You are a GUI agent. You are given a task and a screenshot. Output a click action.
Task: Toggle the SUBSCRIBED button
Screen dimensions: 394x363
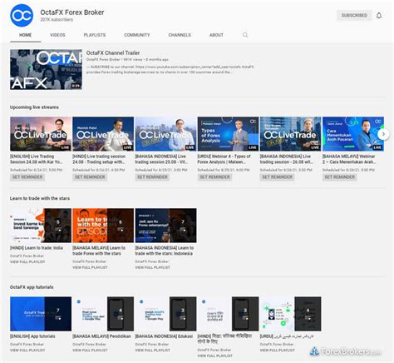[x=354, y=16]
